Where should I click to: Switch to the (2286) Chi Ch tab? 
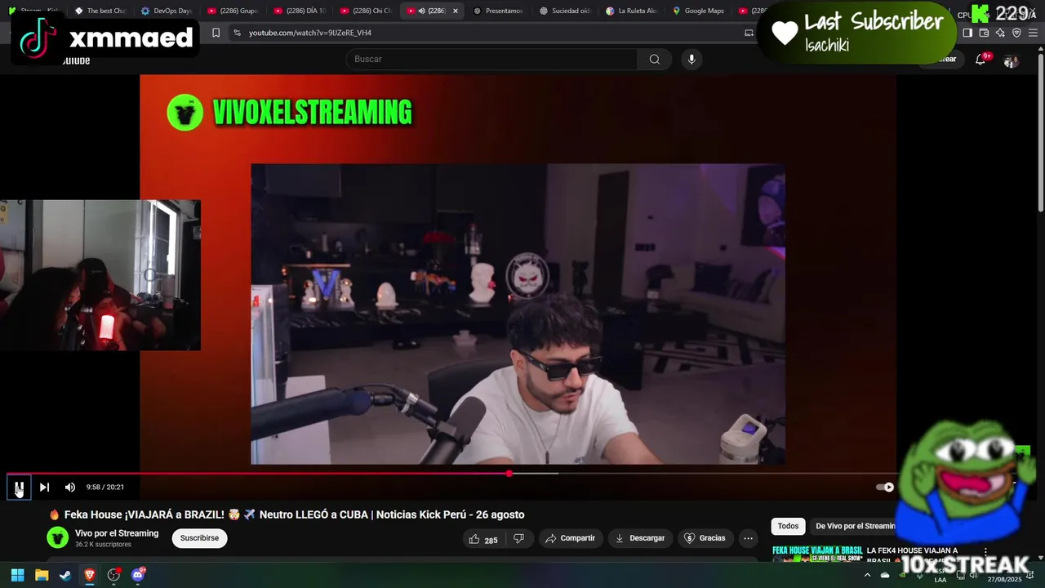coord(365,11)
